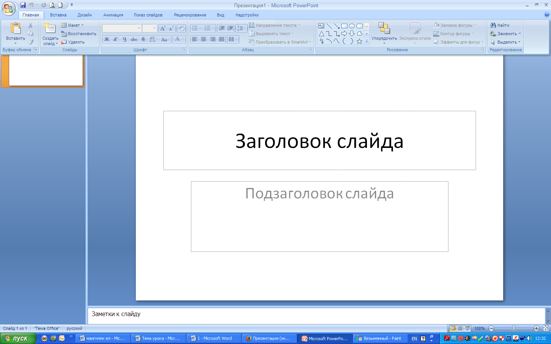Open the Шрифт font dialog launcher
The width and height of the screenshot is (551, 344).
(184, 50)
